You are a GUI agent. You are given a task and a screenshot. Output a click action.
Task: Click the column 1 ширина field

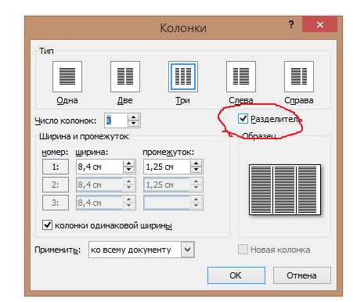[x=99, y=167]
